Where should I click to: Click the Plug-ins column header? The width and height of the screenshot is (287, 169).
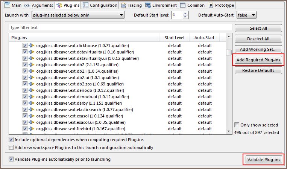(84, 38)
